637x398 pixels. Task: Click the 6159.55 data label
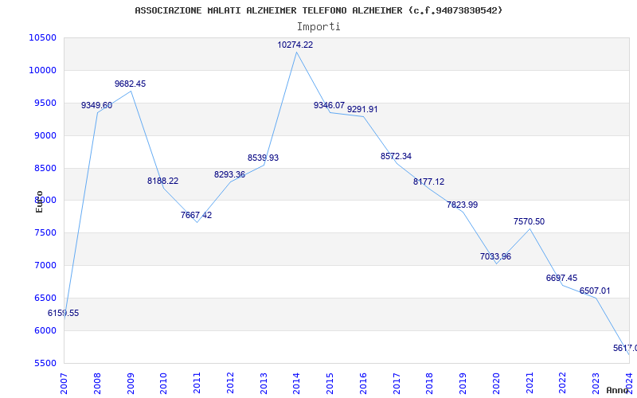[64, 313]
